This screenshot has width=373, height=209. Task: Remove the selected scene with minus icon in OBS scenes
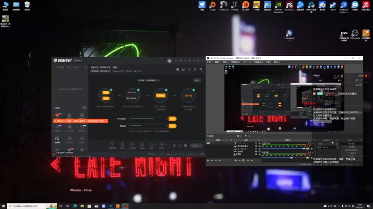tap(212, 160)
